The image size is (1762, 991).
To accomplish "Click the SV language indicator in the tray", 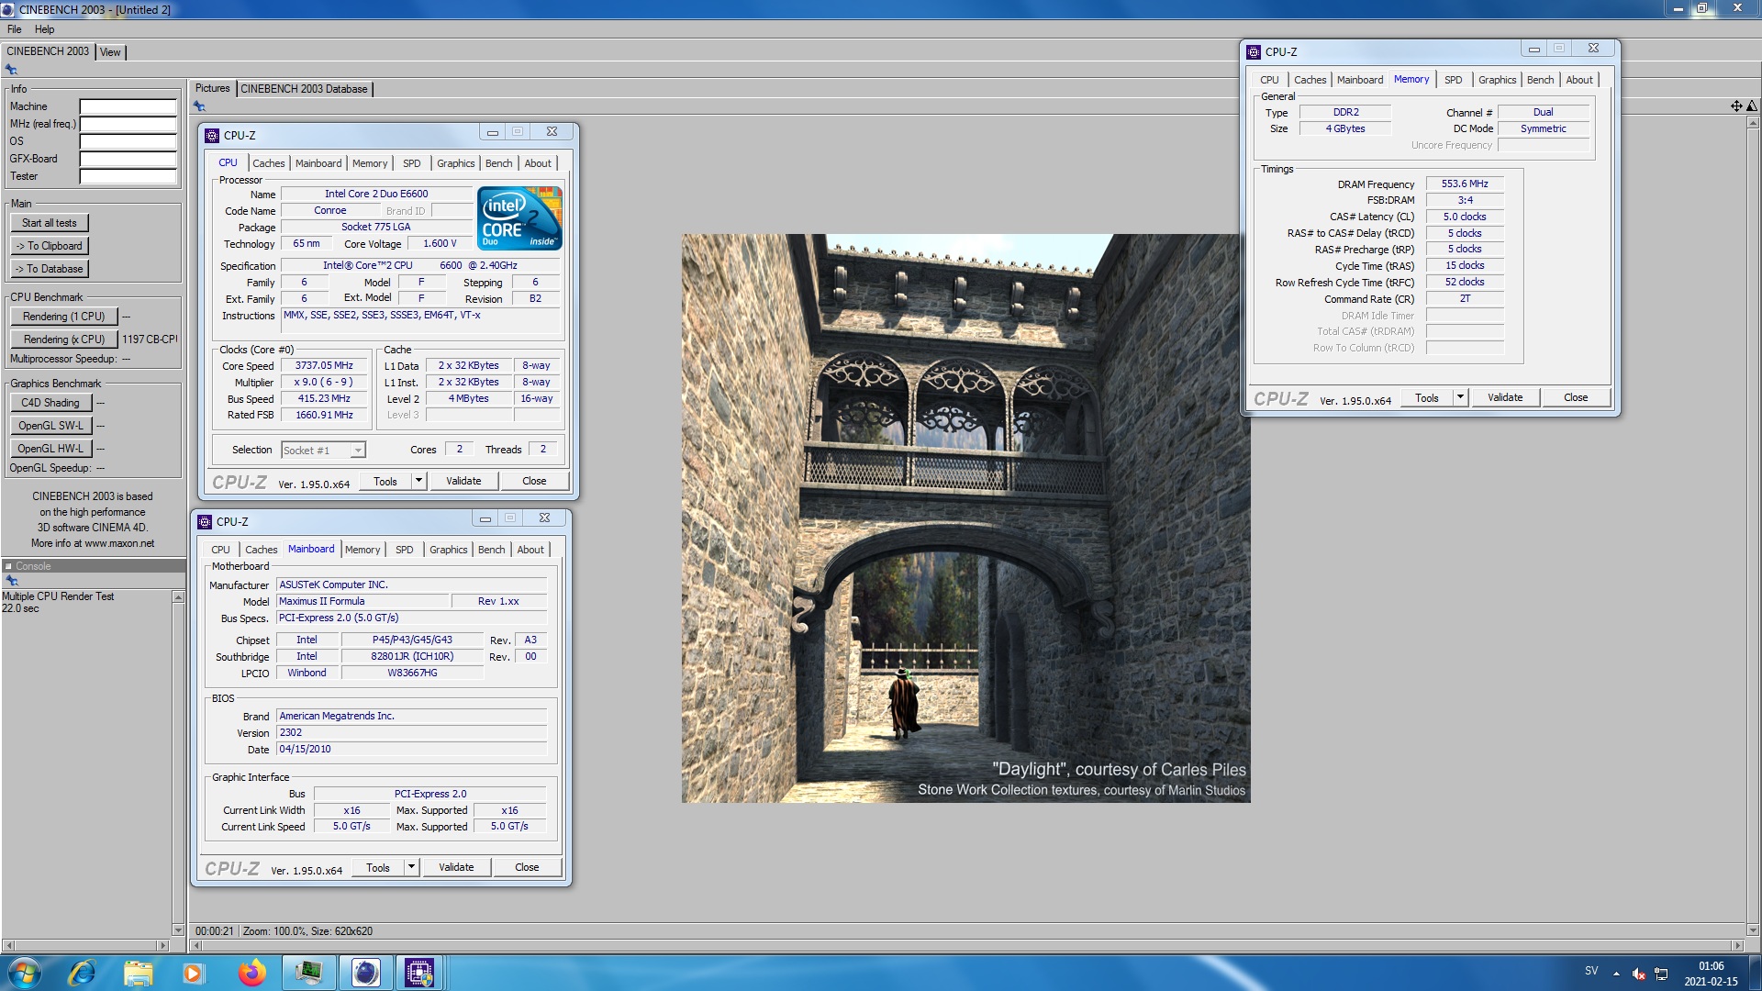I will 1591,971.
